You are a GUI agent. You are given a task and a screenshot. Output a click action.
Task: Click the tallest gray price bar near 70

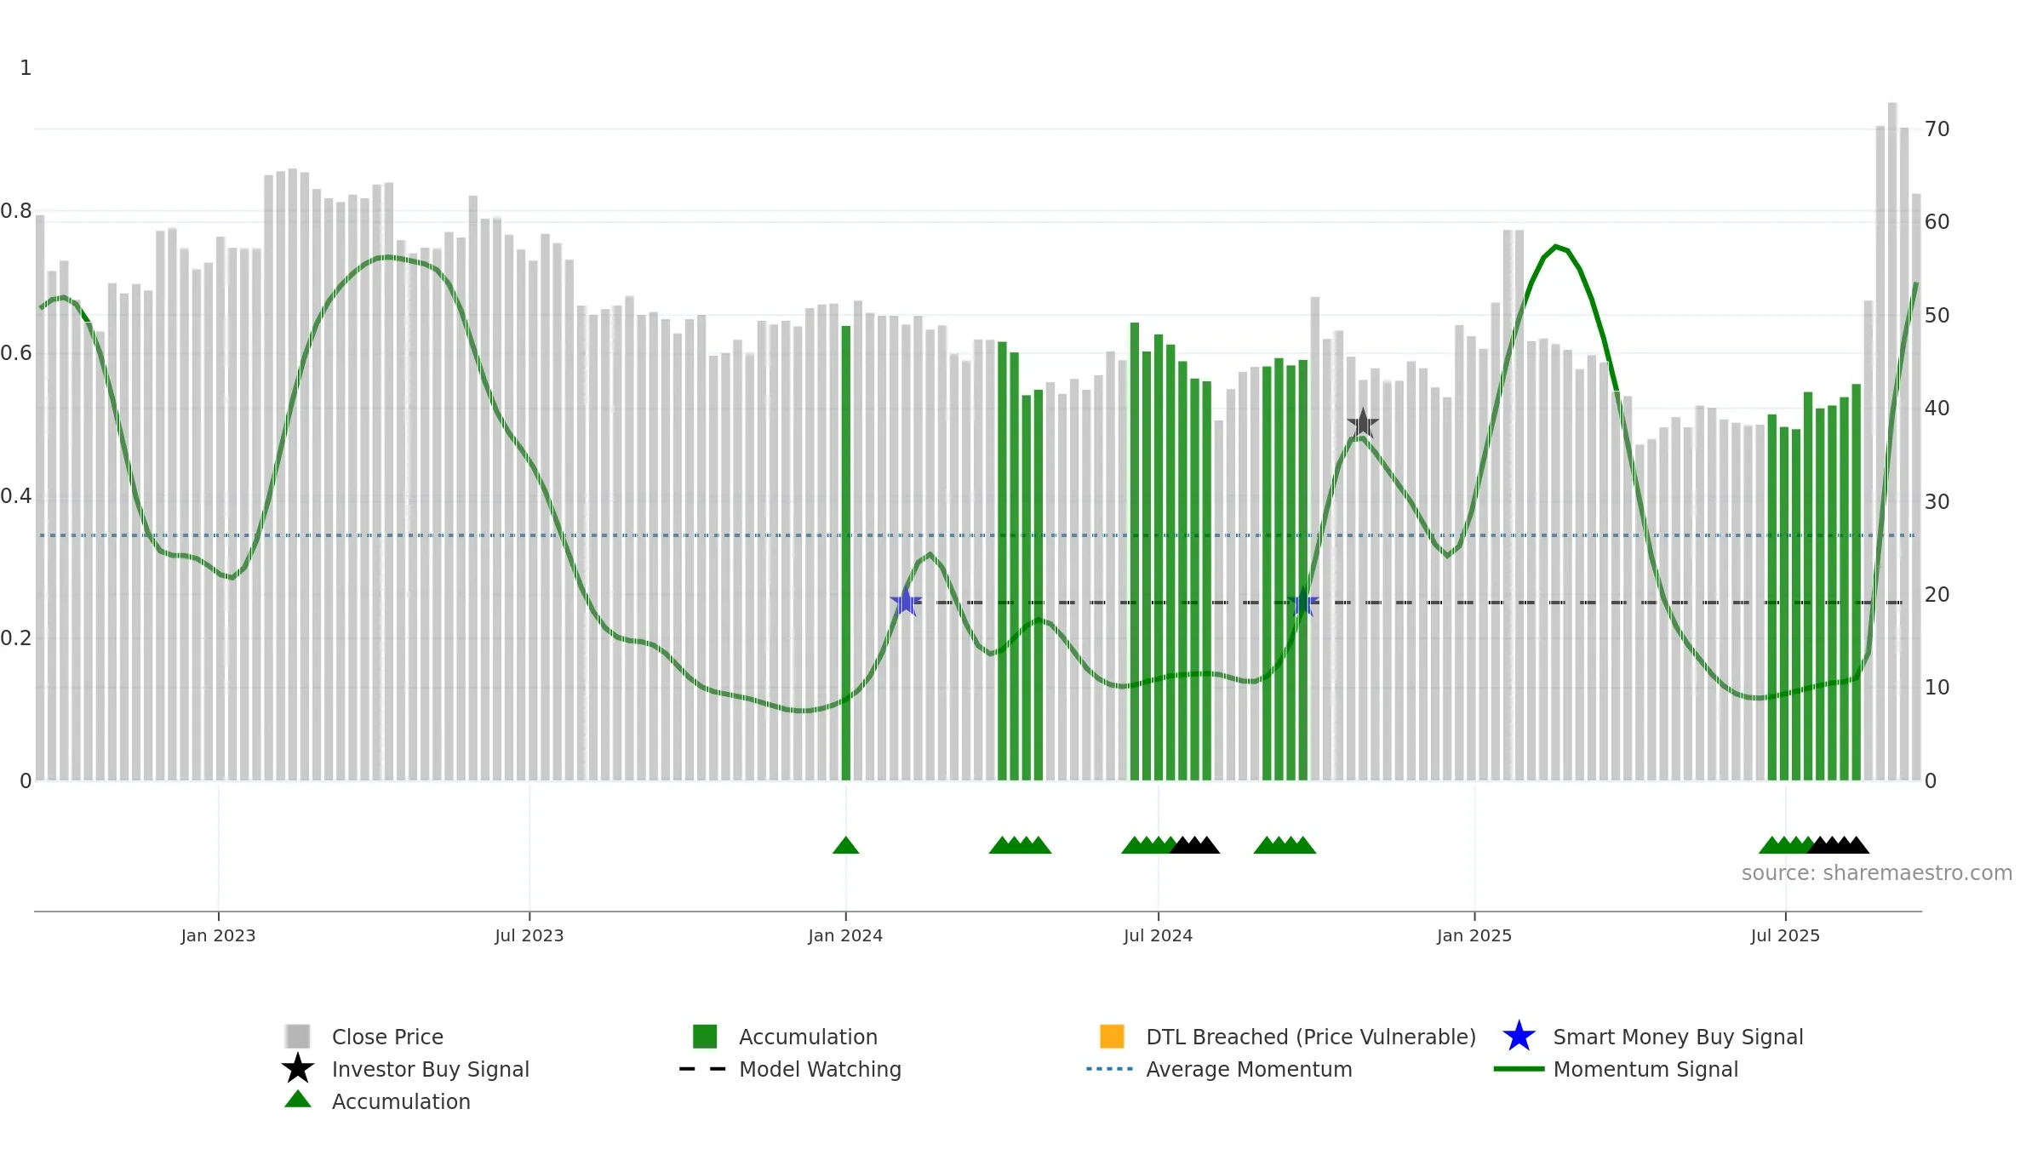1892,442
